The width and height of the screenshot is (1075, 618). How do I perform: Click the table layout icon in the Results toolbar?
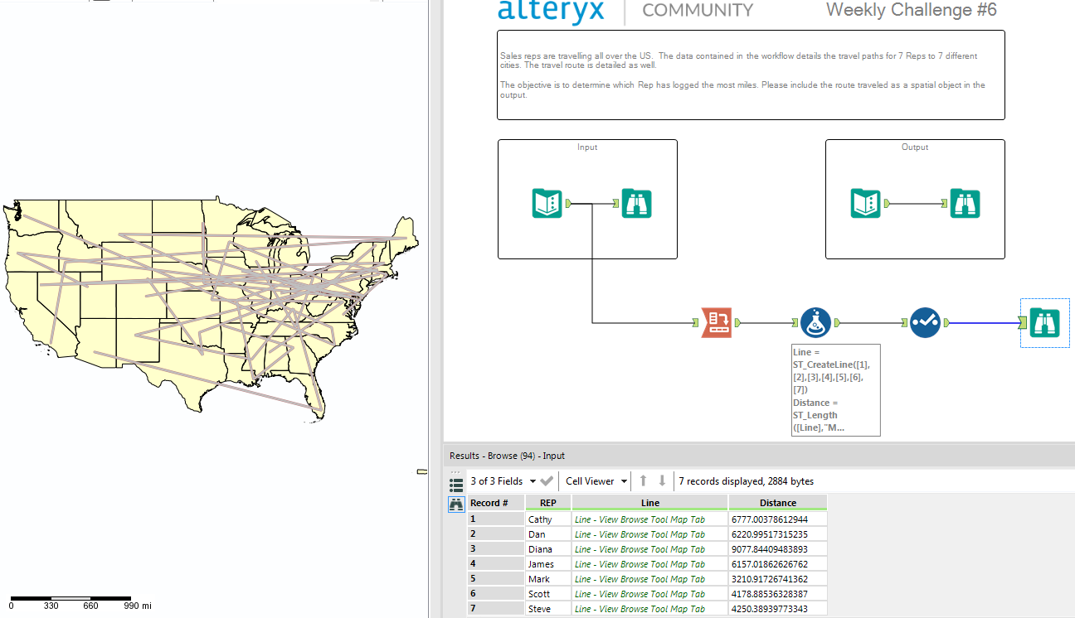coord(455,480)
